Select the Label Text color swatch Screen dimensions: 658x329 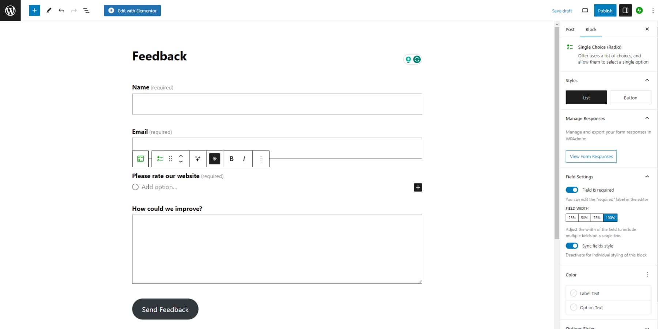click(574, 293)
